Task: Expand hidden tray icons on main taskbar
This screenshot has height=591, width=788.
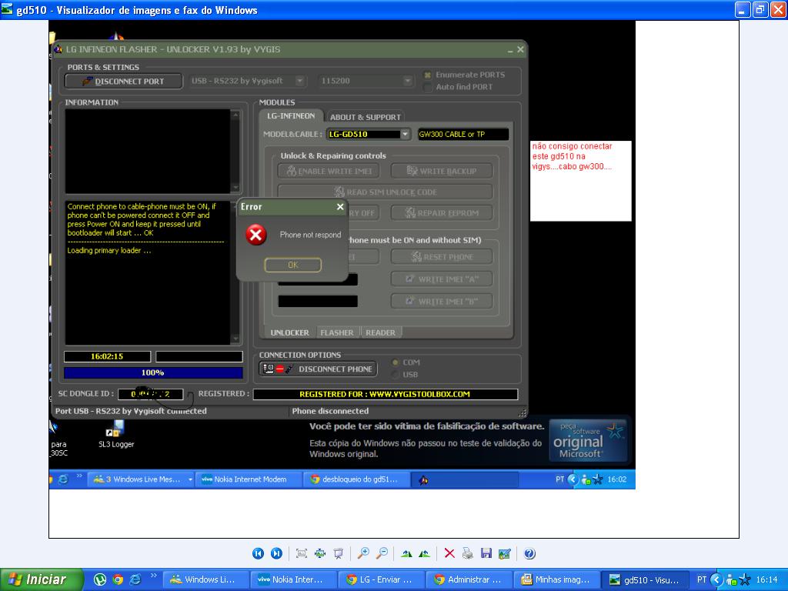Action: coord(717,579)
